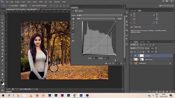175x98 pixels.
Task: Open the Auto-Select Group dropdown
Action: 23,6
